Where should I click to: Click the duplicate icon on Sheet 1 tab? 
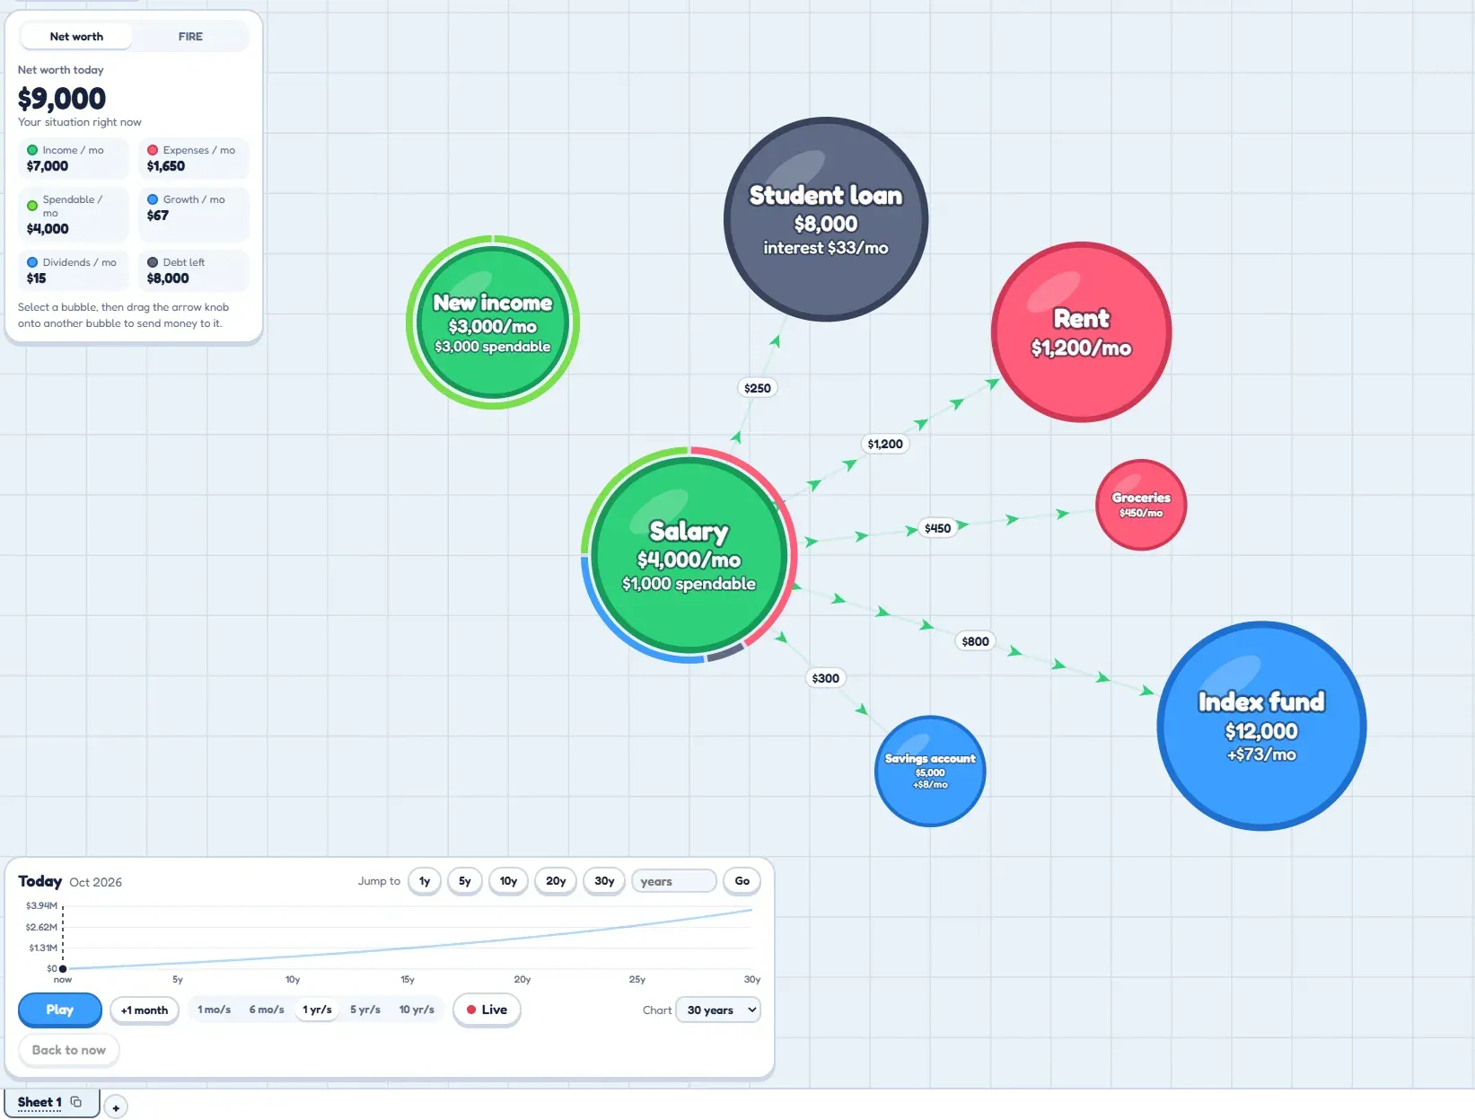pyautogui.click(x=76, y=1102)
